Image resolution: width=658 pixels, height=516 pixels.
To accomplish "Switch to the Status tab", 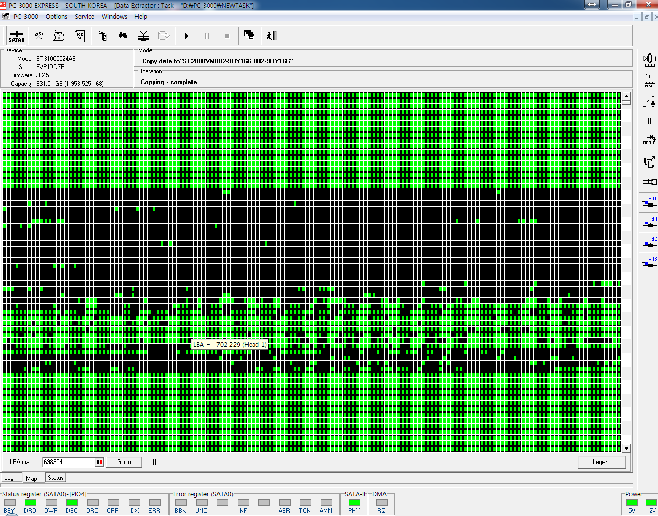I will (56, 478).
